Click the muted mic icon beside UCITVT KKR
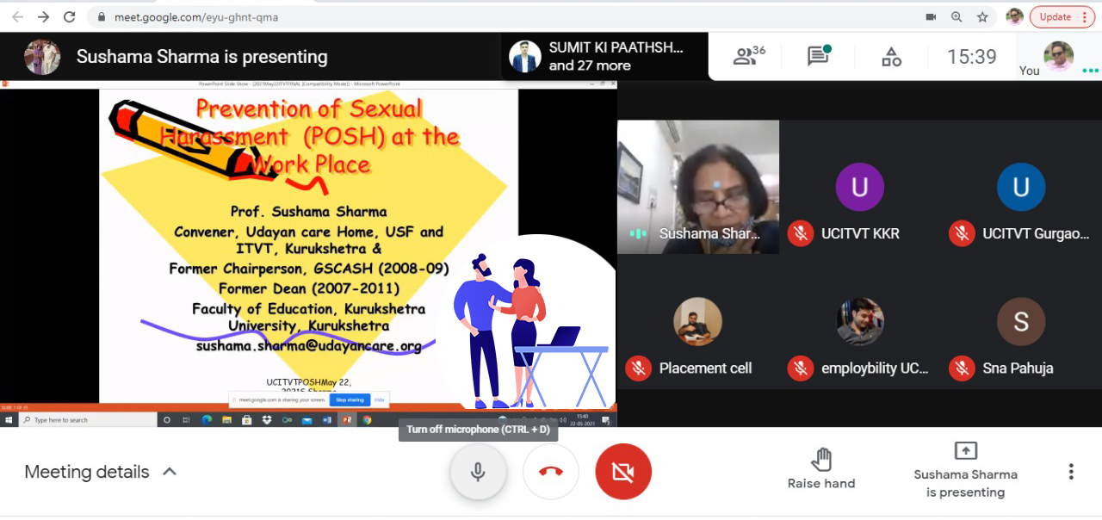This screenshot has width=1102, height=520. 801,233
